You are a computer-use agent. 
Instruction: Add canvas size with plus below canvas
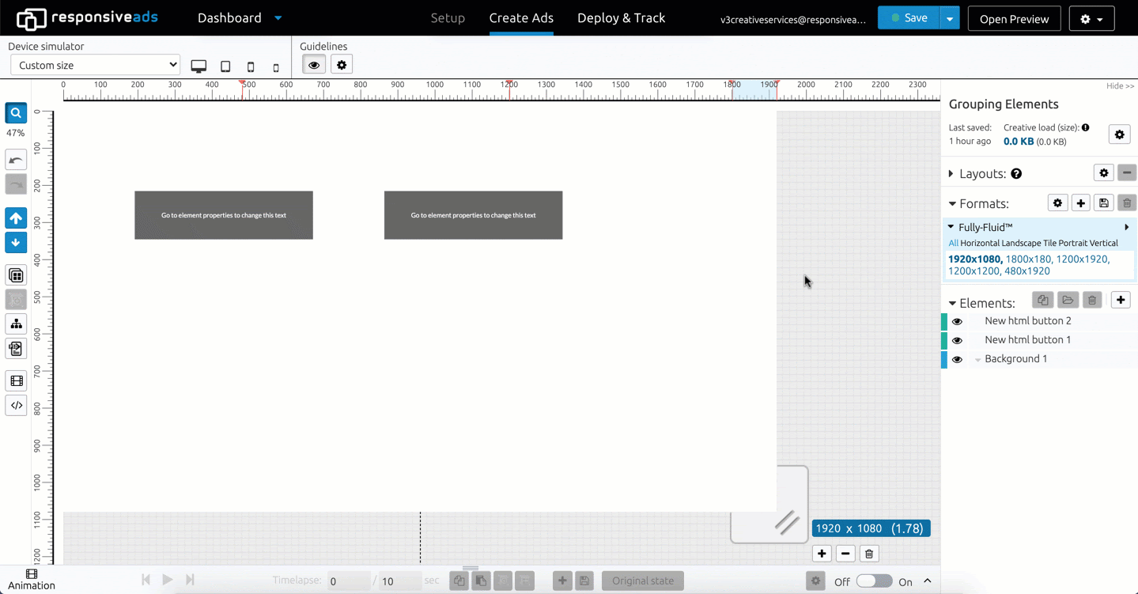[822, 554]
